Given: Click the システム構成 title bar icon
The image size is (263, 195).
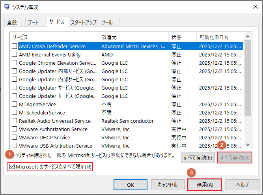Looking at the screenshot, I should coord(7,7).
